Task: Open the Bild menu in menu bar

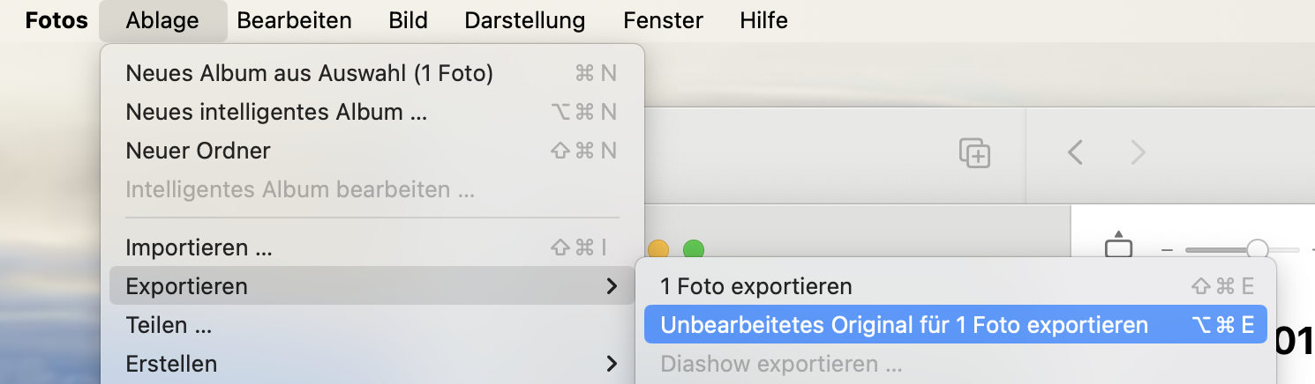Action: (x=408, y=20)
